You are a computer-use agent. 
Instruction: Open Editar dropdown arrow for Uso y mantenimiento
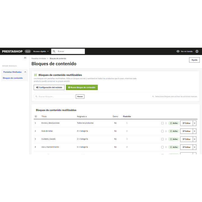pyautogui.click(x=194, y=147)
